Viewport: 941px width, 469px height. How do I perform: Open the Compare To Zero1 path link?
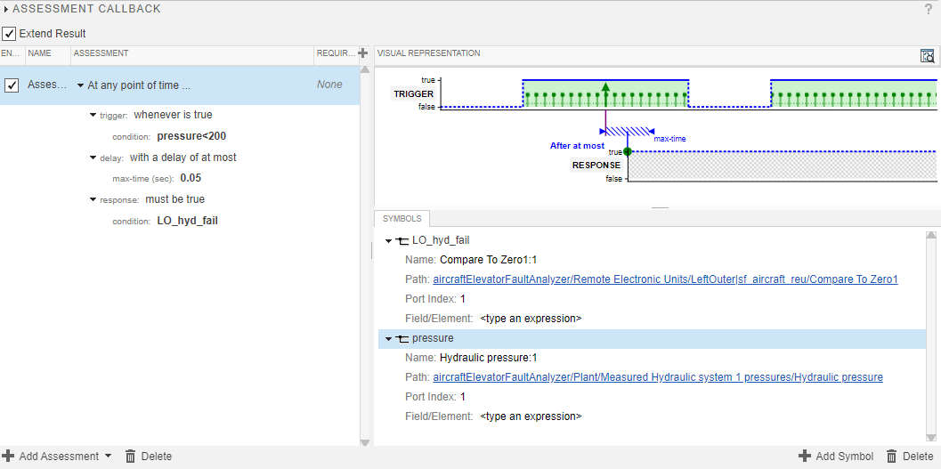tap(665, 279)
